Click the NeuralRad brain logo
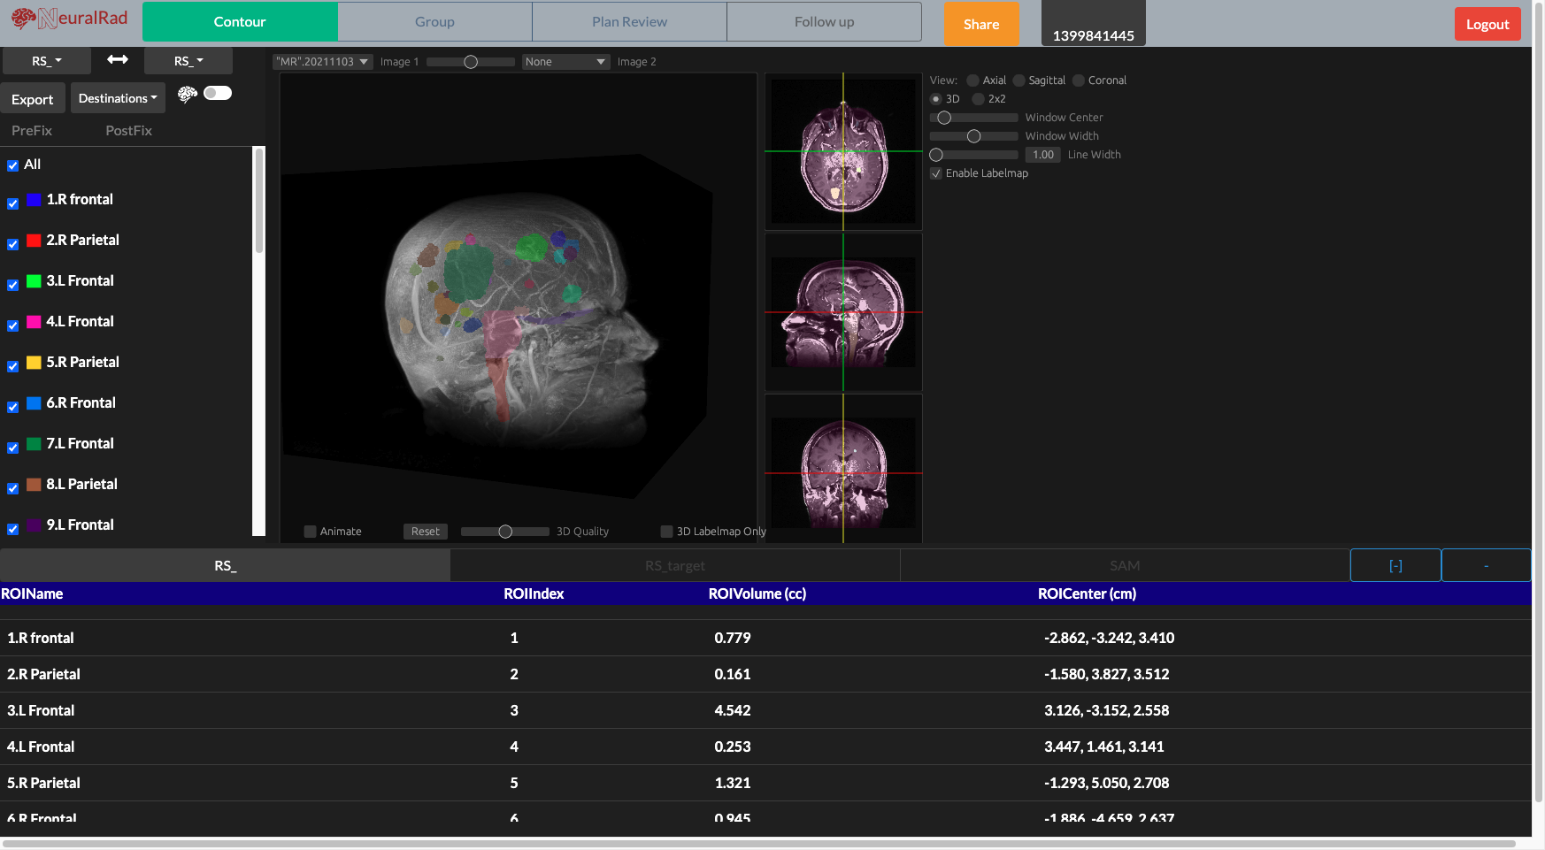This screenshot has height=850, width=1545. (24, 17)
